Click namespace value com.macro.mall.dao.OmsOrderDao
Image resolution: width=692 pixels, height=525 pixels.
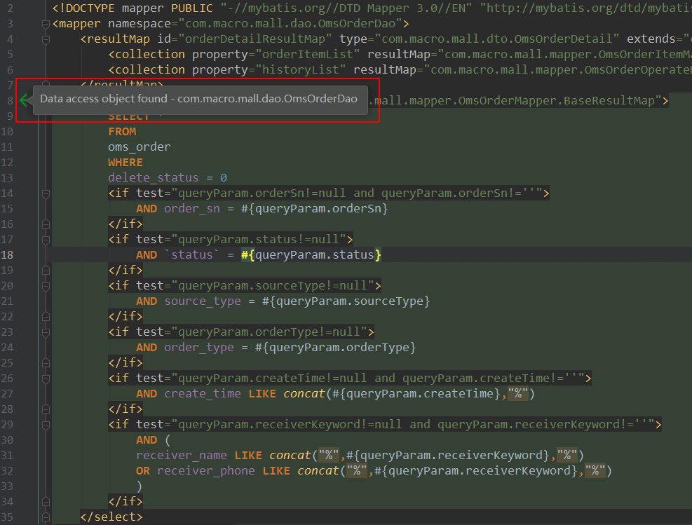point(290,23)
